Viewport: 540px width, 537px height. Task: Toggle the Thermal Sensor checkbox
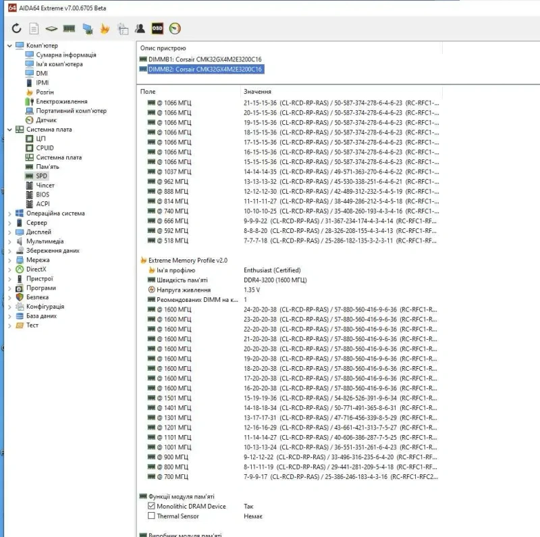click(x=151, y=515)
